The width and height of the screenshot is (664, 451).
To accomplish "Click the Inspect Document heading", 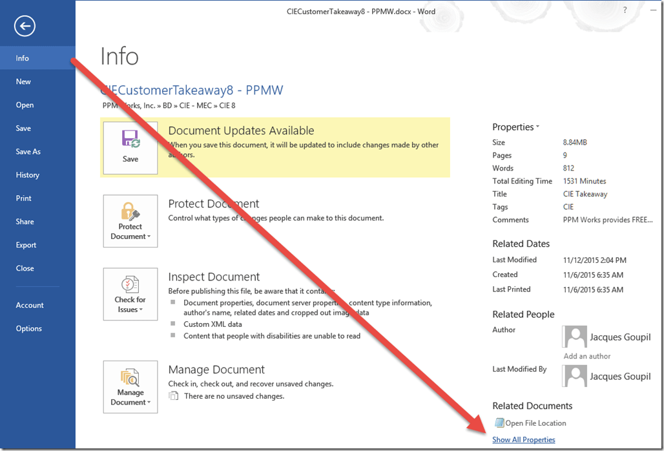I will click(x=214, y=277).
